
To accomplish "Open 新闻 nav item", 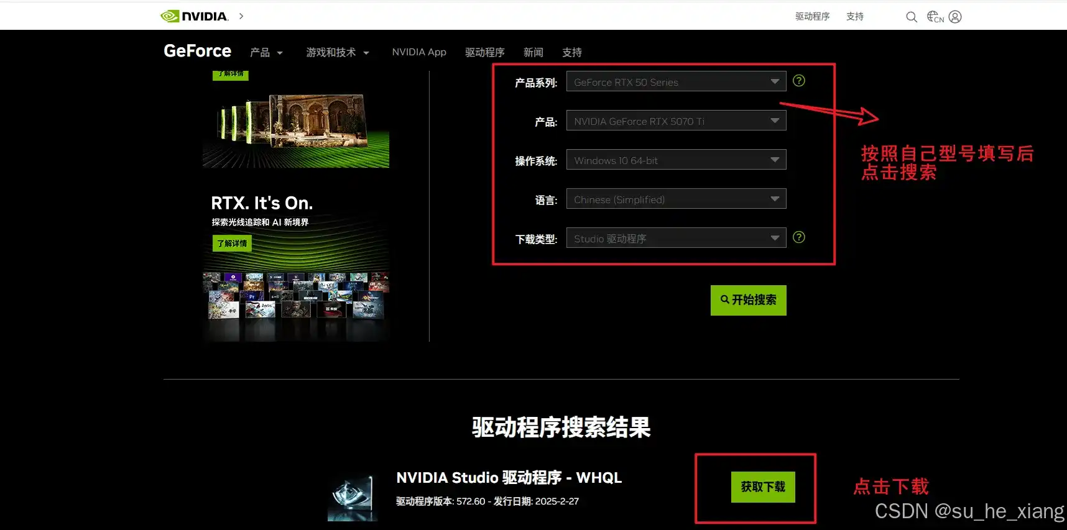I will (x=533, y=52).
